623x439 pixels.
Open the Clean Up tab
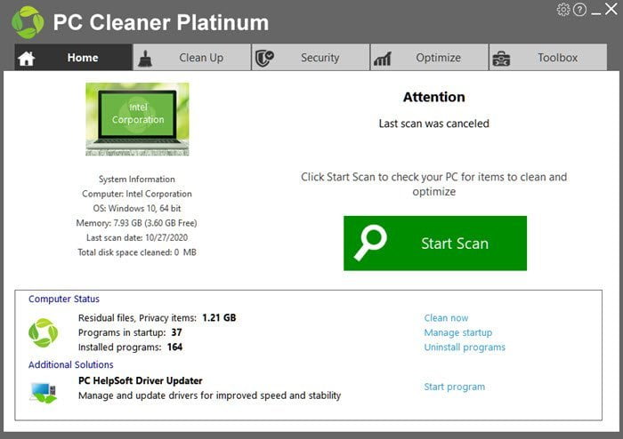(x=192, y=58)
